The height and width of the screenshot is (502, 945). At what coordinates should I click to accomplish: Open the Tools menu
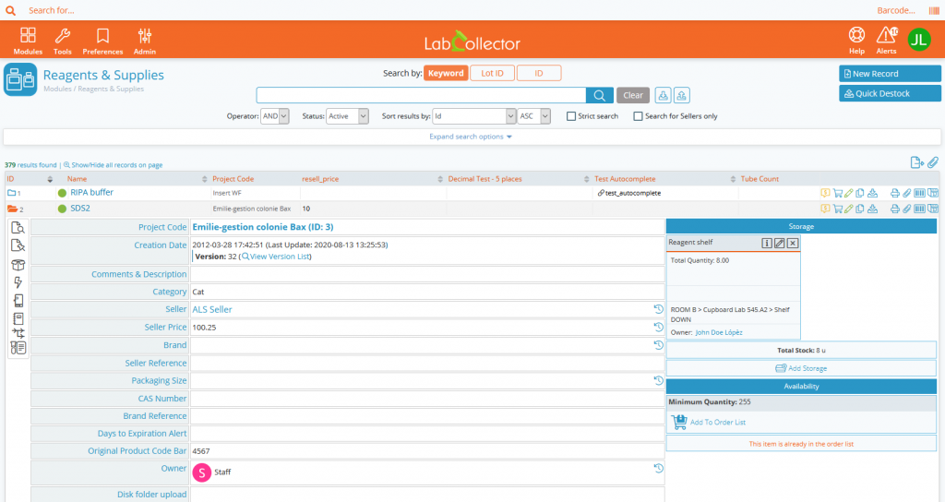62,41
